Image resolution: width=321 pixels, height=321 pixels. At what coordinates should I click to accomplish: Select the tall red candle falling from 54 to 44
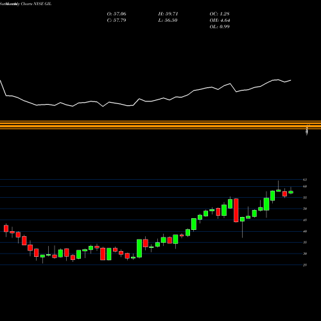tap(236, 211)
